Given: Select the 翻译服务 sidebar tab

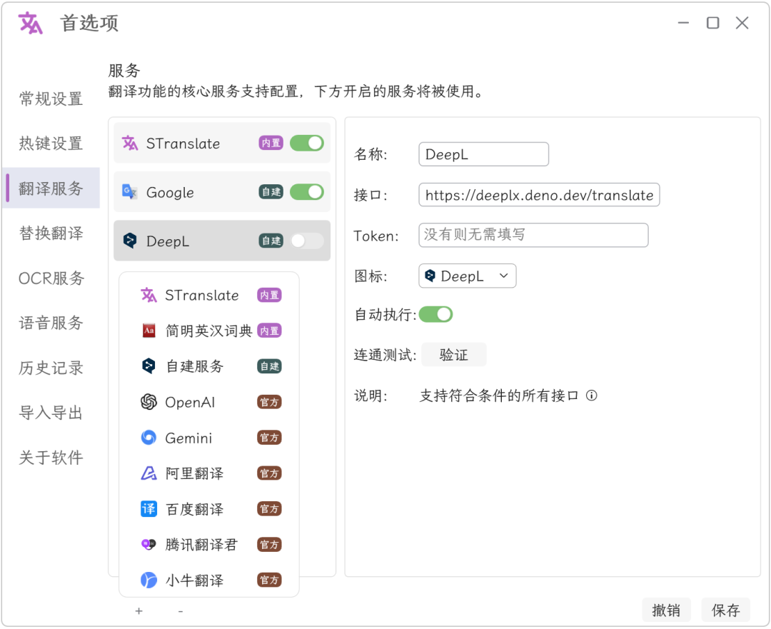Looking at the screenshot, I should (x=51, y=188).
